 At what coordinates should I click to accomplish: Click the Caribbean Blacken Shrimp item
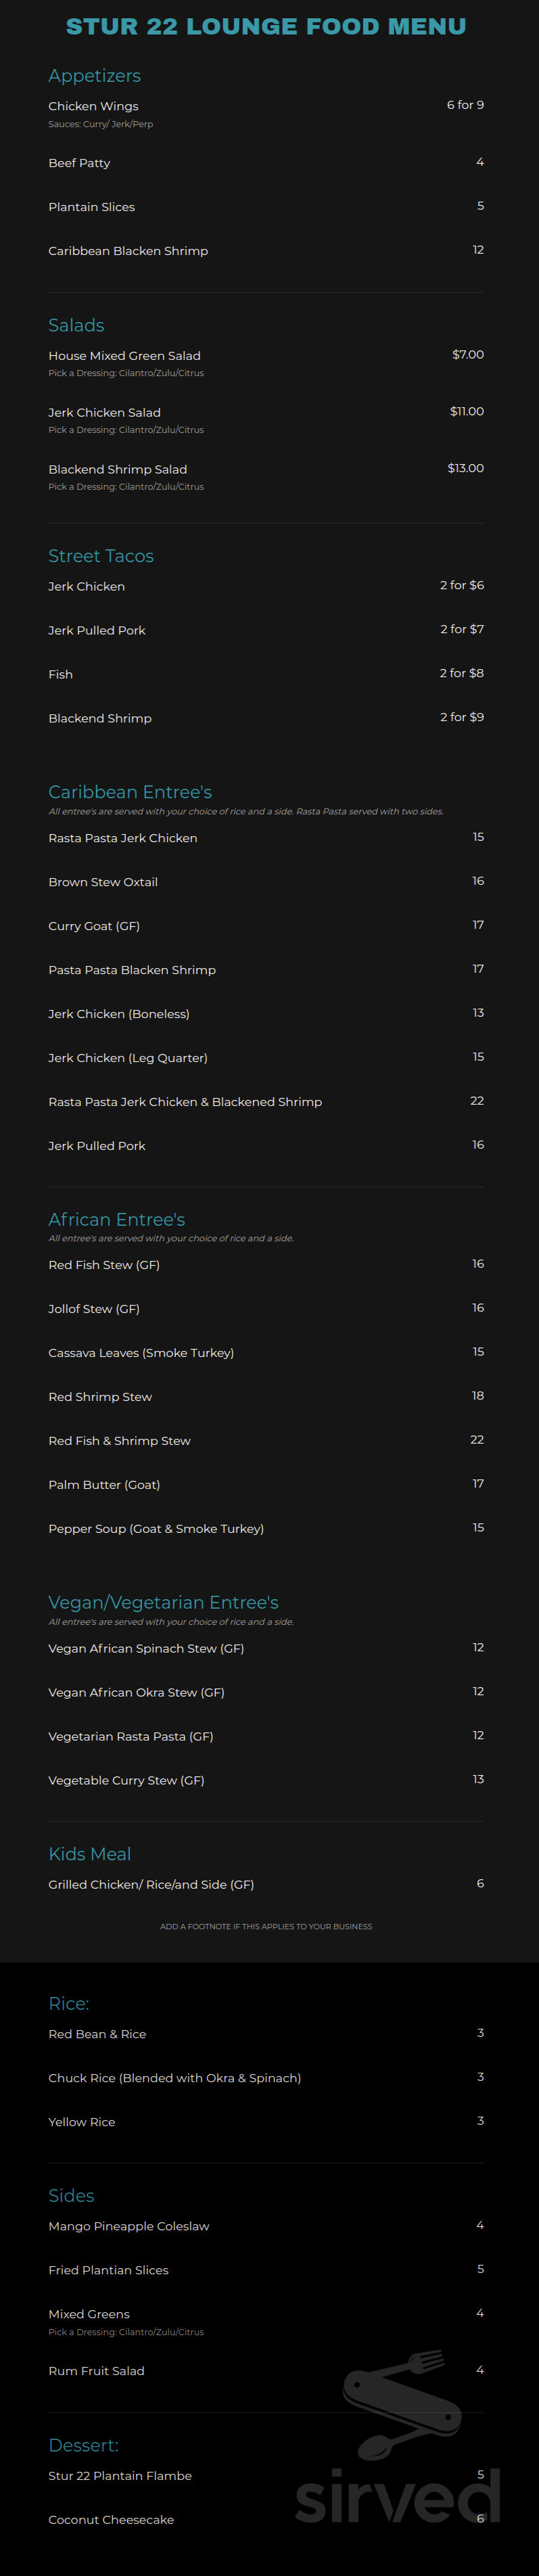(x=128, y=251)
